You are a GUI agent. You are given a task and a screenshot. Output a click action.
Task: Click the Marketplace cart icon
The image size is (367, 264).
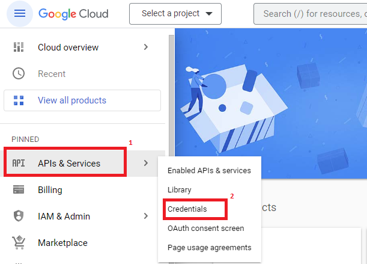(19, 243)
